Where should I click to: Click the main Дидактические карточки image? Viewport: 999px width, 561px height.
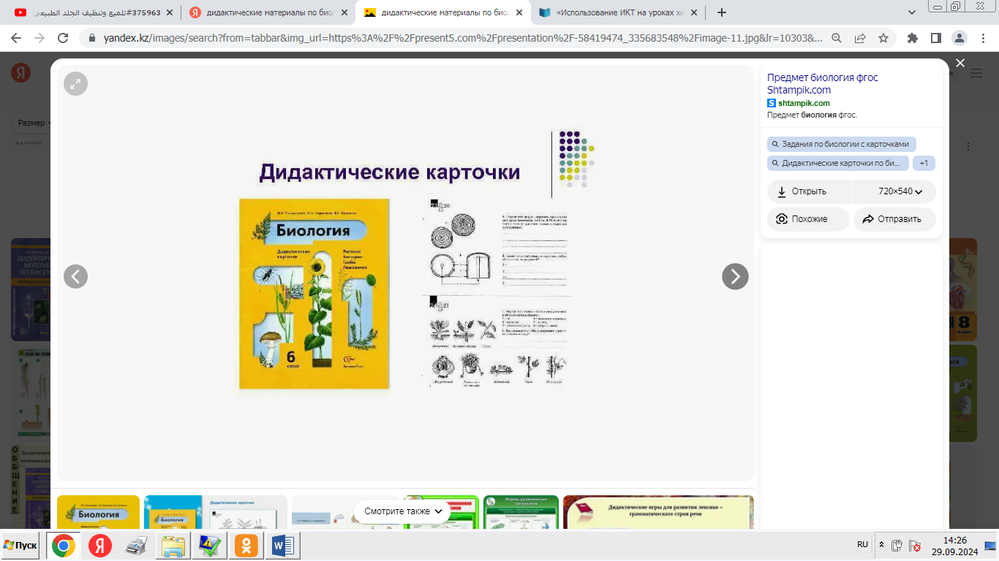click(405, 272)
